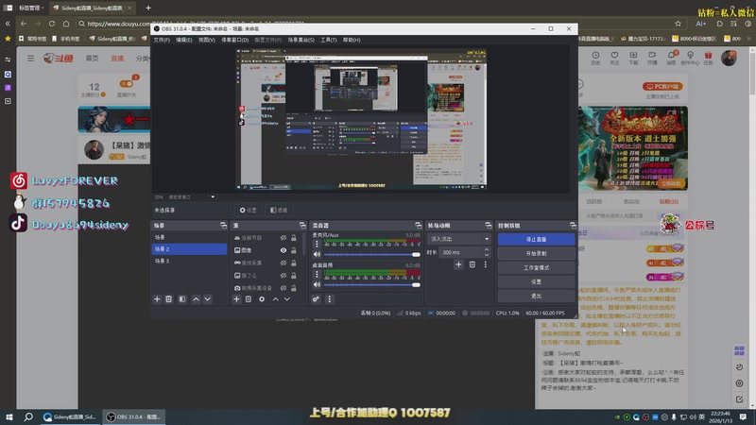The image size is (756, 425).
Task: Add a new scene in the 场景 panel
Action: click(x=157, y=299)
